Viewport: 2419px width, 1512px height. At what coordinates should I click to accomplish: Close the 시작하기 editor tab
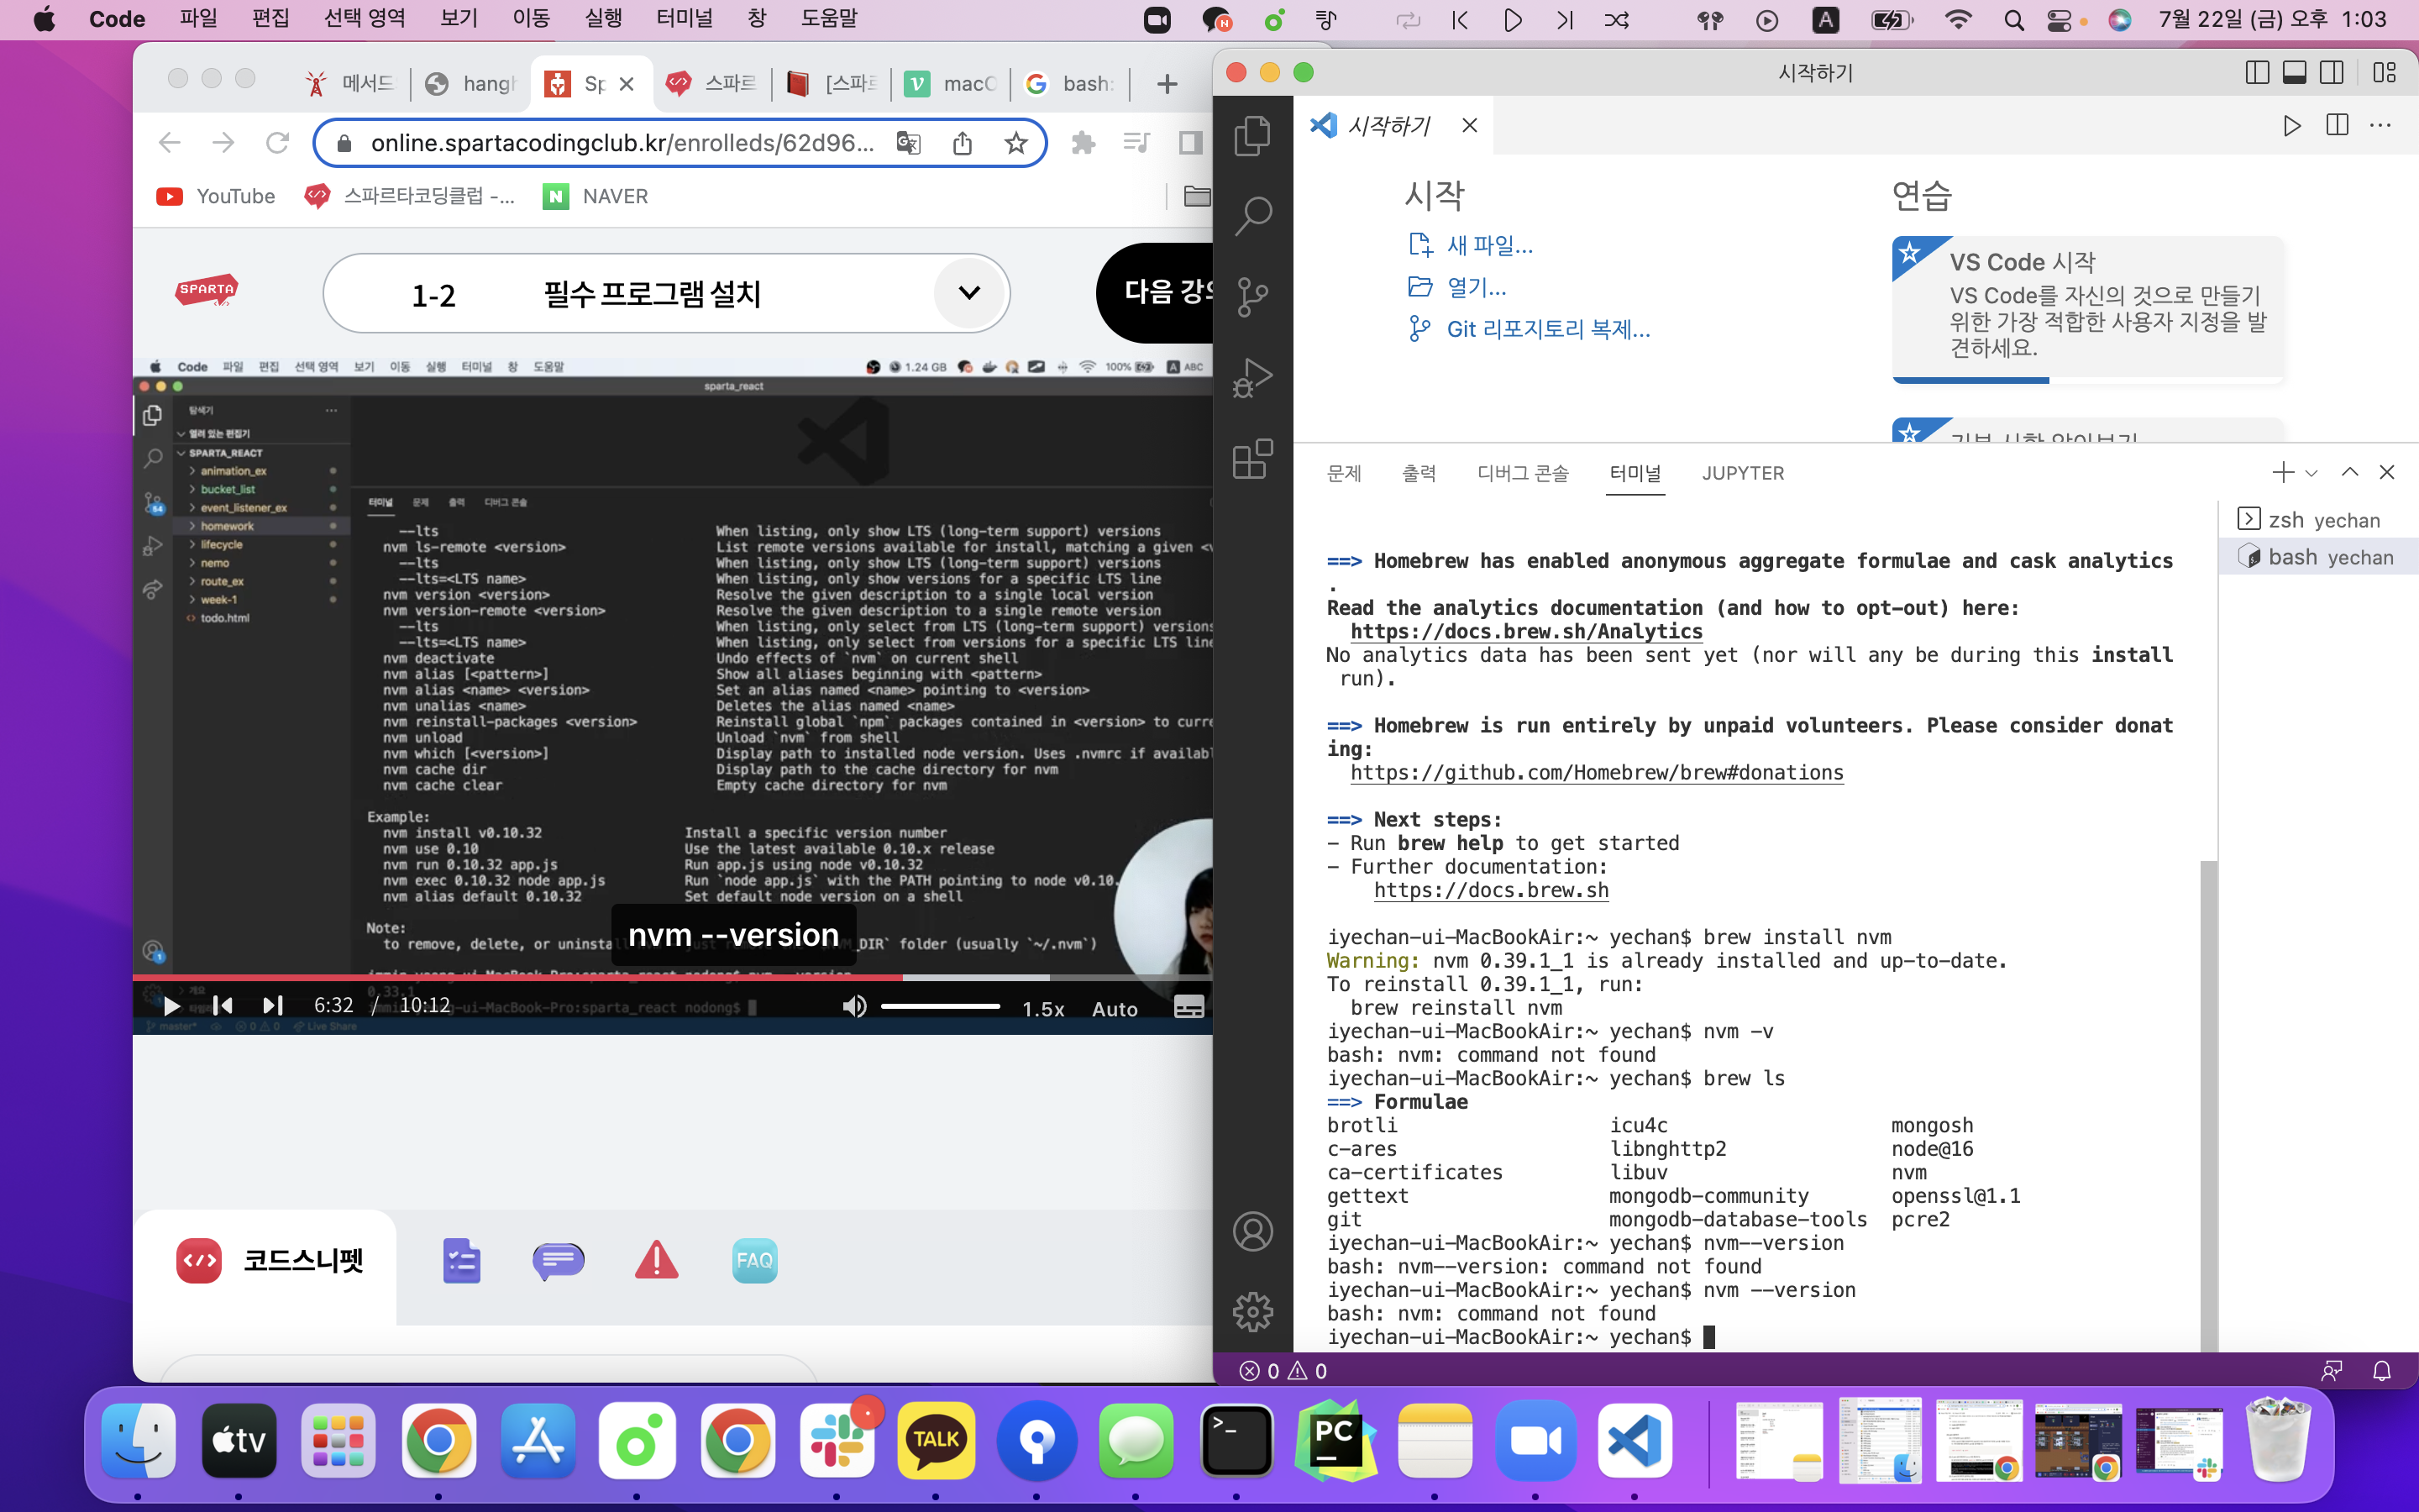[x=1469, y=125]
